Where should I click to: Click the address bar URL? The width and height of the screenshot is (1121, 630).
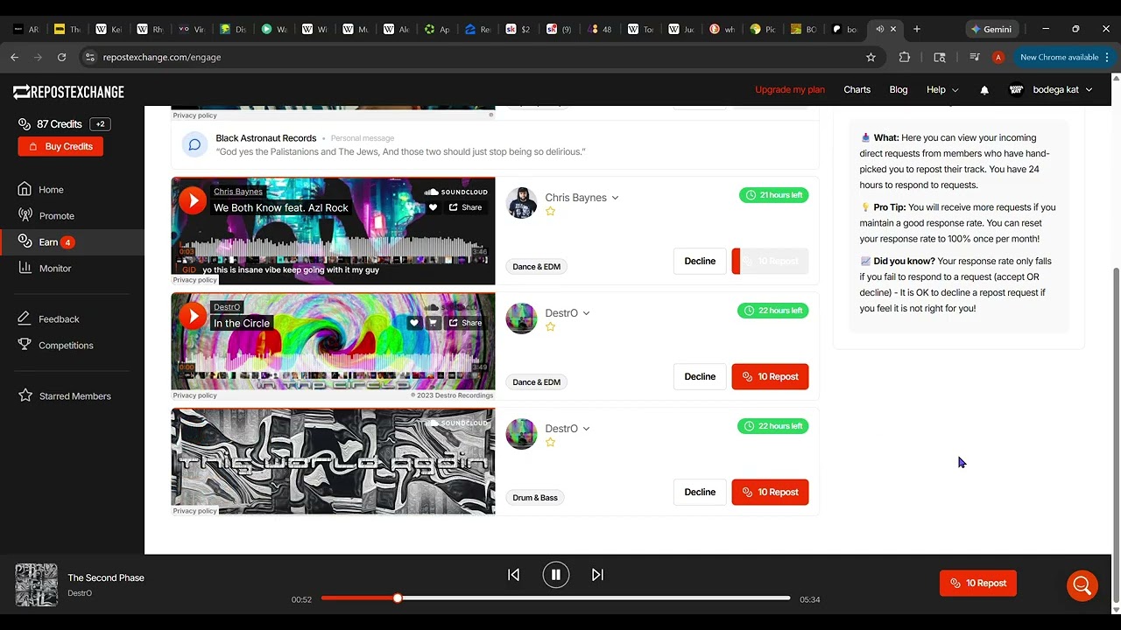162,57
